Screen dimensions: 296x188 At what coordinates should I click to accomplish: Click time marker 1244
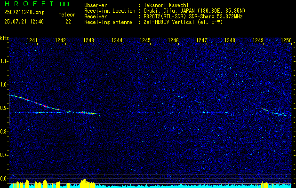117,40
